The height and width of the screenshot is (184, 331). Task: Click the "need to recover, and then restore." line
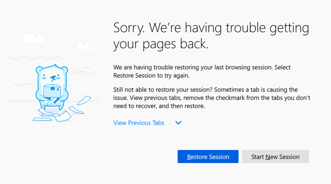pyautogui.click(x=159, y=106)
